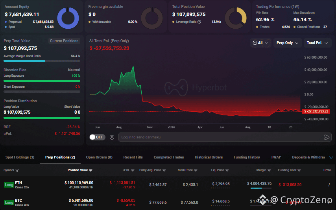Sort by Position Value column icon
336x210 pixels.
90,170
